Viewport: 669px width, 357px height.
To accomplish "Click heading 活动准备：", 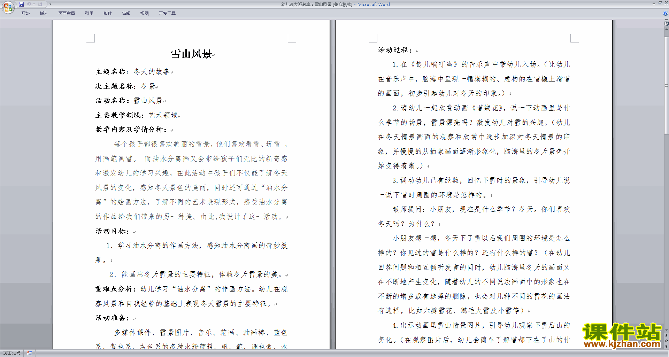I will (112, 318).
